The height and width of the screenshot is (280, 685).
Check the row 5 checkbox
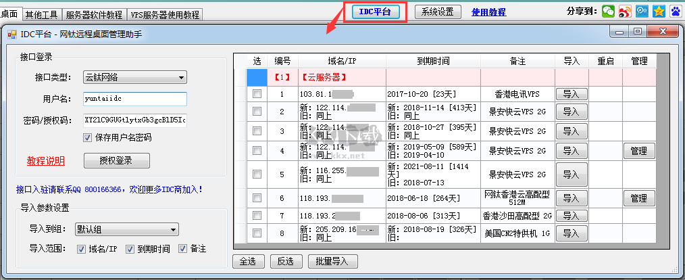pos(257,174)
